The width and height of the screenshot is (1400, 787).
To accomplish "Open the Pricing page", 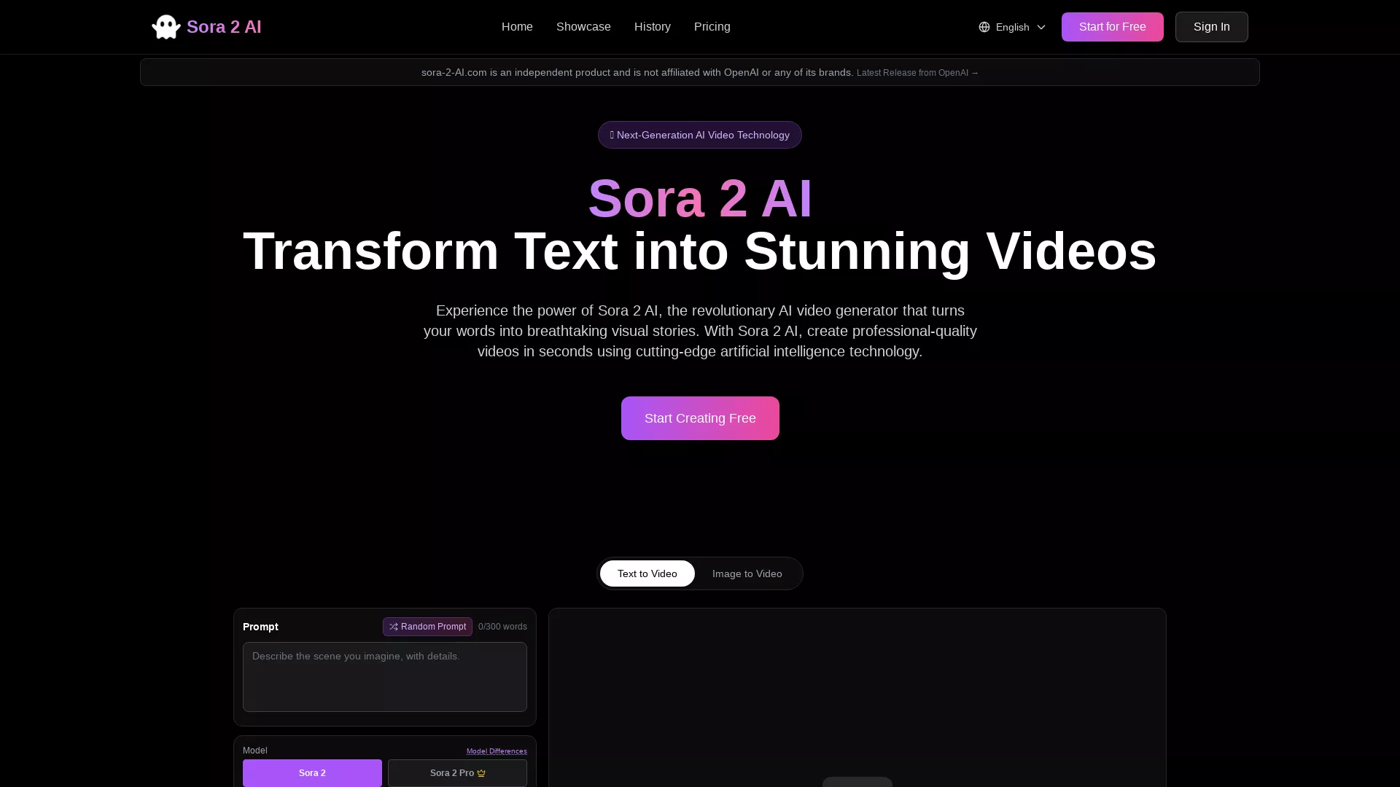I will 712,27.
